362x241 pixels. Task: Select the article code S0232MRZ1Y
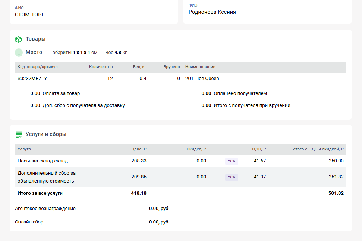32,79
